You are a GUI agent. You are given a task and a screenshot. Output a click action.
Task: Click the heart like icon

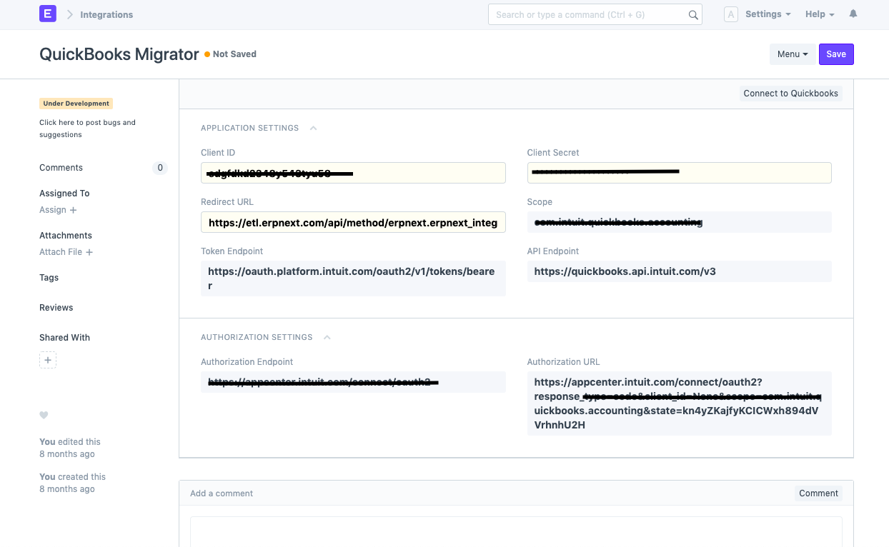44,416
